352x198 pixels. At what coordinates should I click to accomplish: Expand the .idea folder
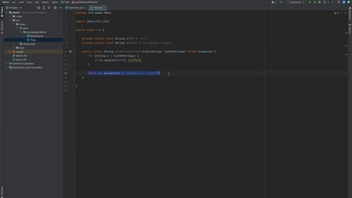click(10, 16)
